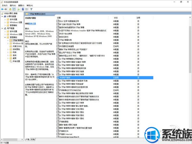Select the highlighted 关闭用户跟踪 policy row
192x144 pixels.
tap(105, 78)
